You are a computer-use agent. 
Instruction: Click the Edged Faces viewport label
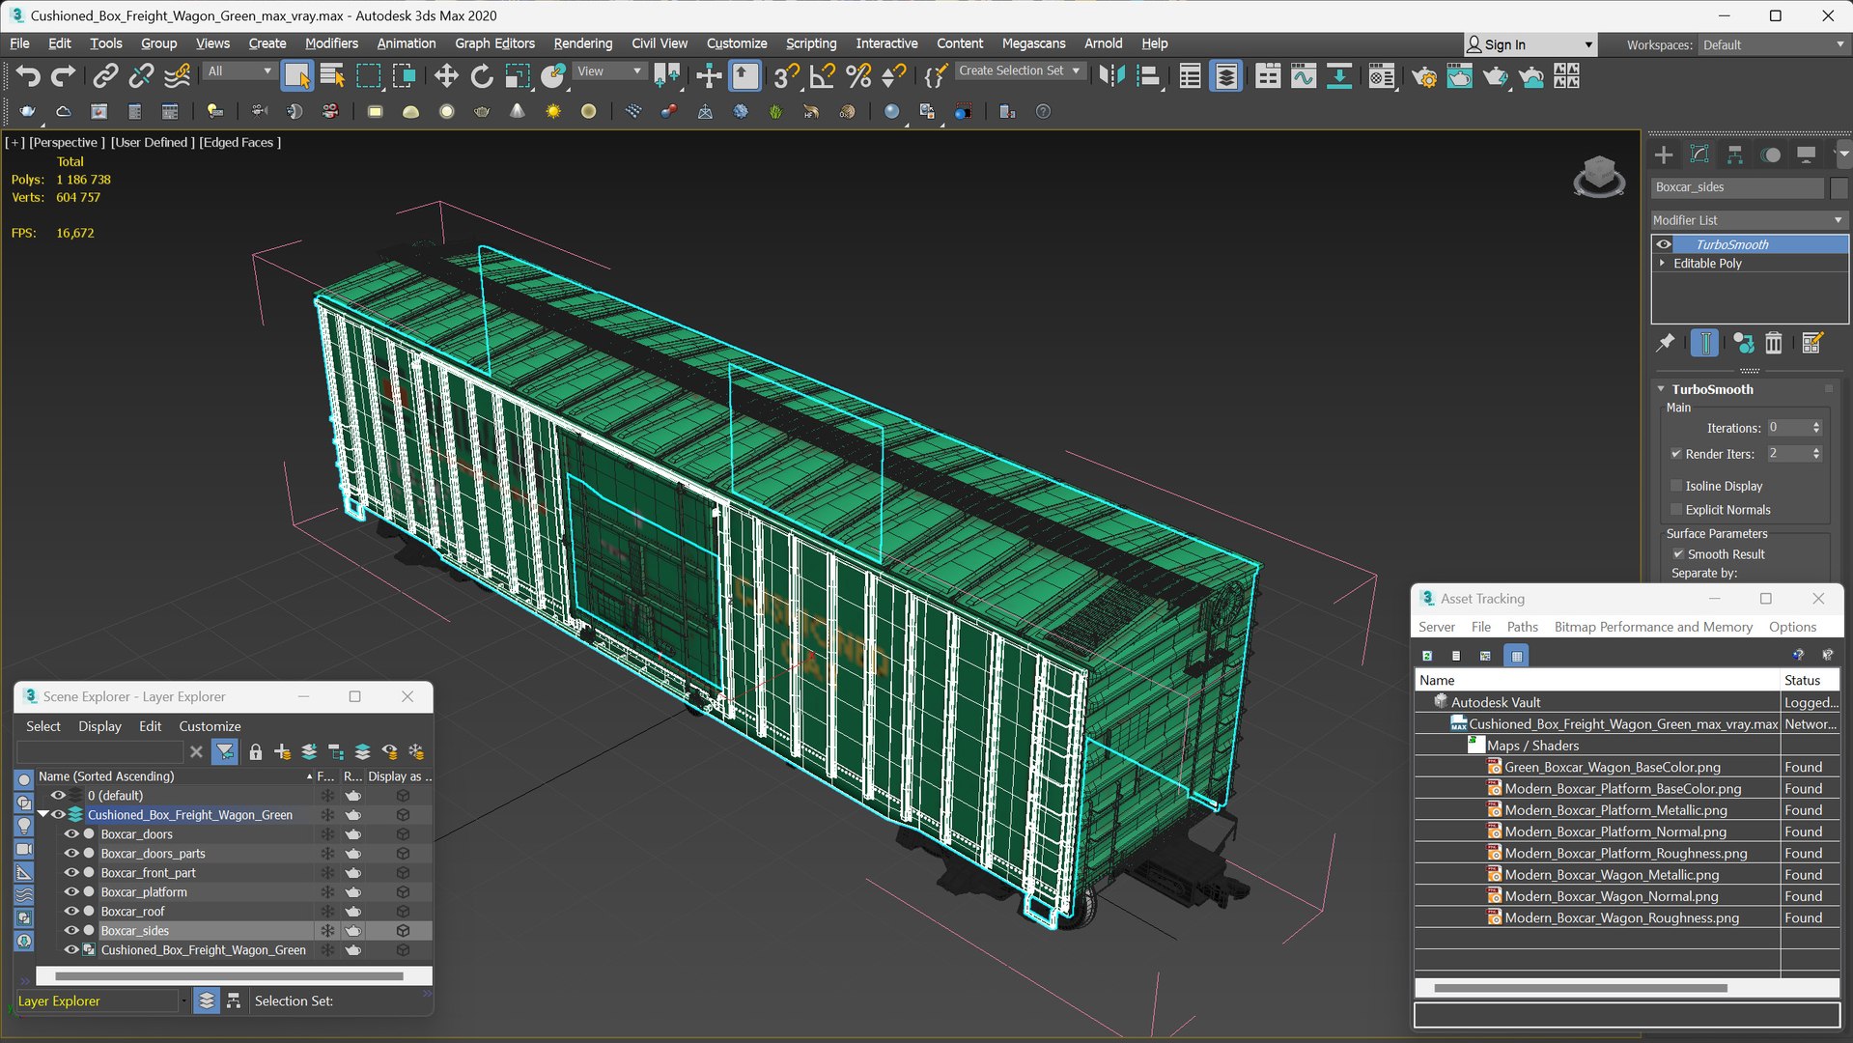point(239,142)
